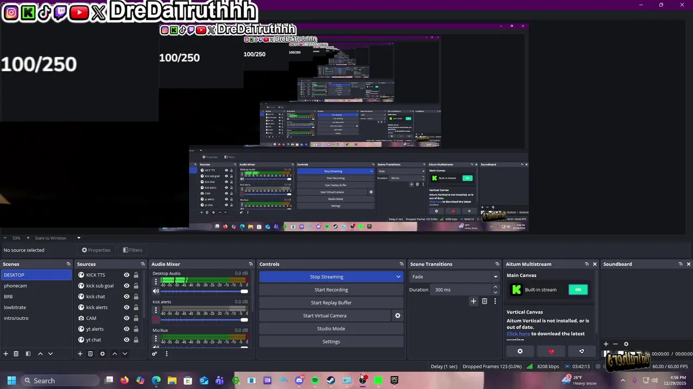Open virtual camera settings gear
This screenshot has height=389, width=693.
(397, 316)
